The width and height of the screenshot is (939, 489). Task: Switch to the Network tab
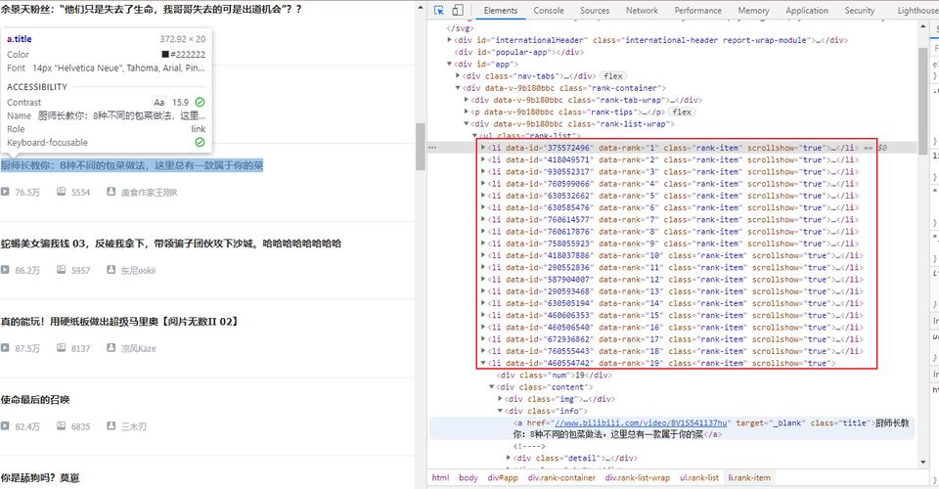click(642, 10)
